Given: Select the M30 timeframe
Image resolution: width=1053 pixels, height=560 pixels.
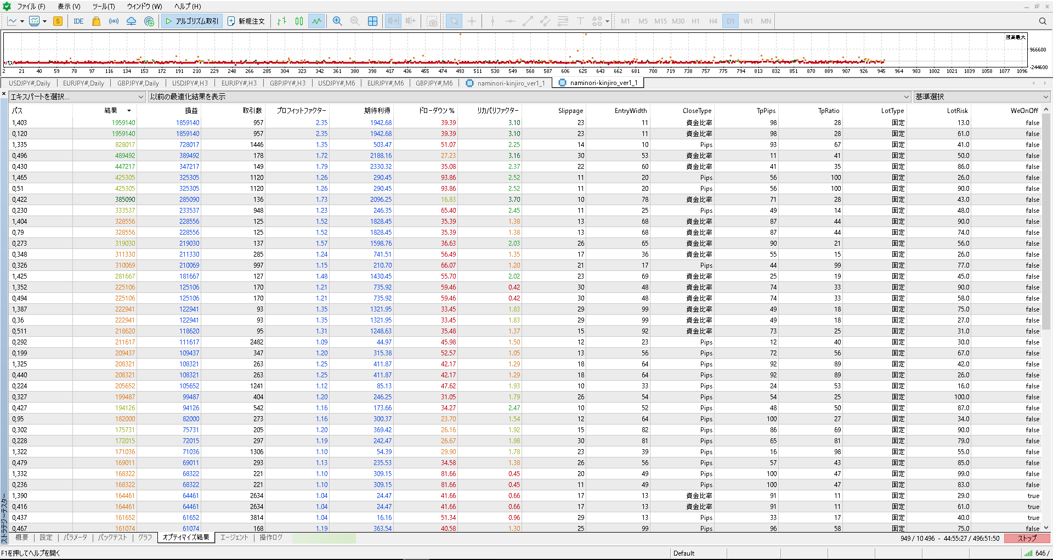Looking at the screenshot, I should click(678, 21).
